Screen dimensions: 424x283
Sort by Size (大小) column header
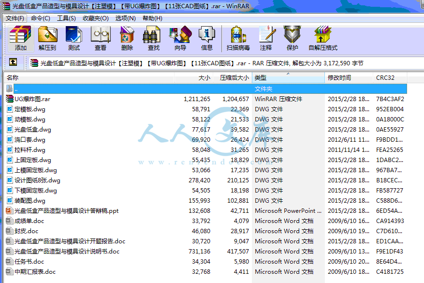[193, 78]
